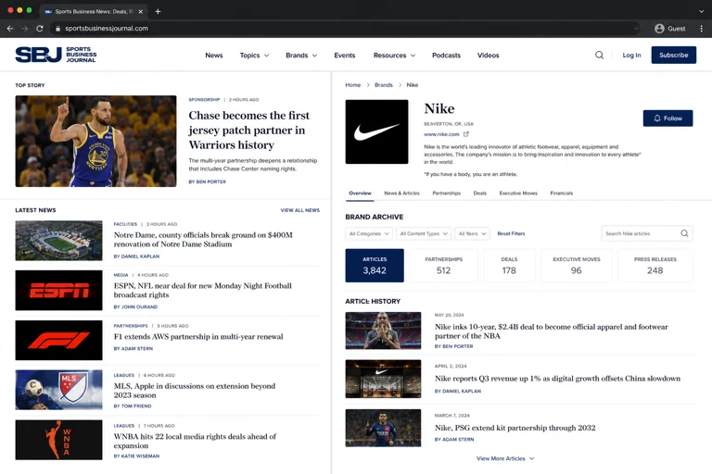Click the Guest profile avatar icon
The height and width of the screenshot is (474, 712).
click(x=659, y=29)
